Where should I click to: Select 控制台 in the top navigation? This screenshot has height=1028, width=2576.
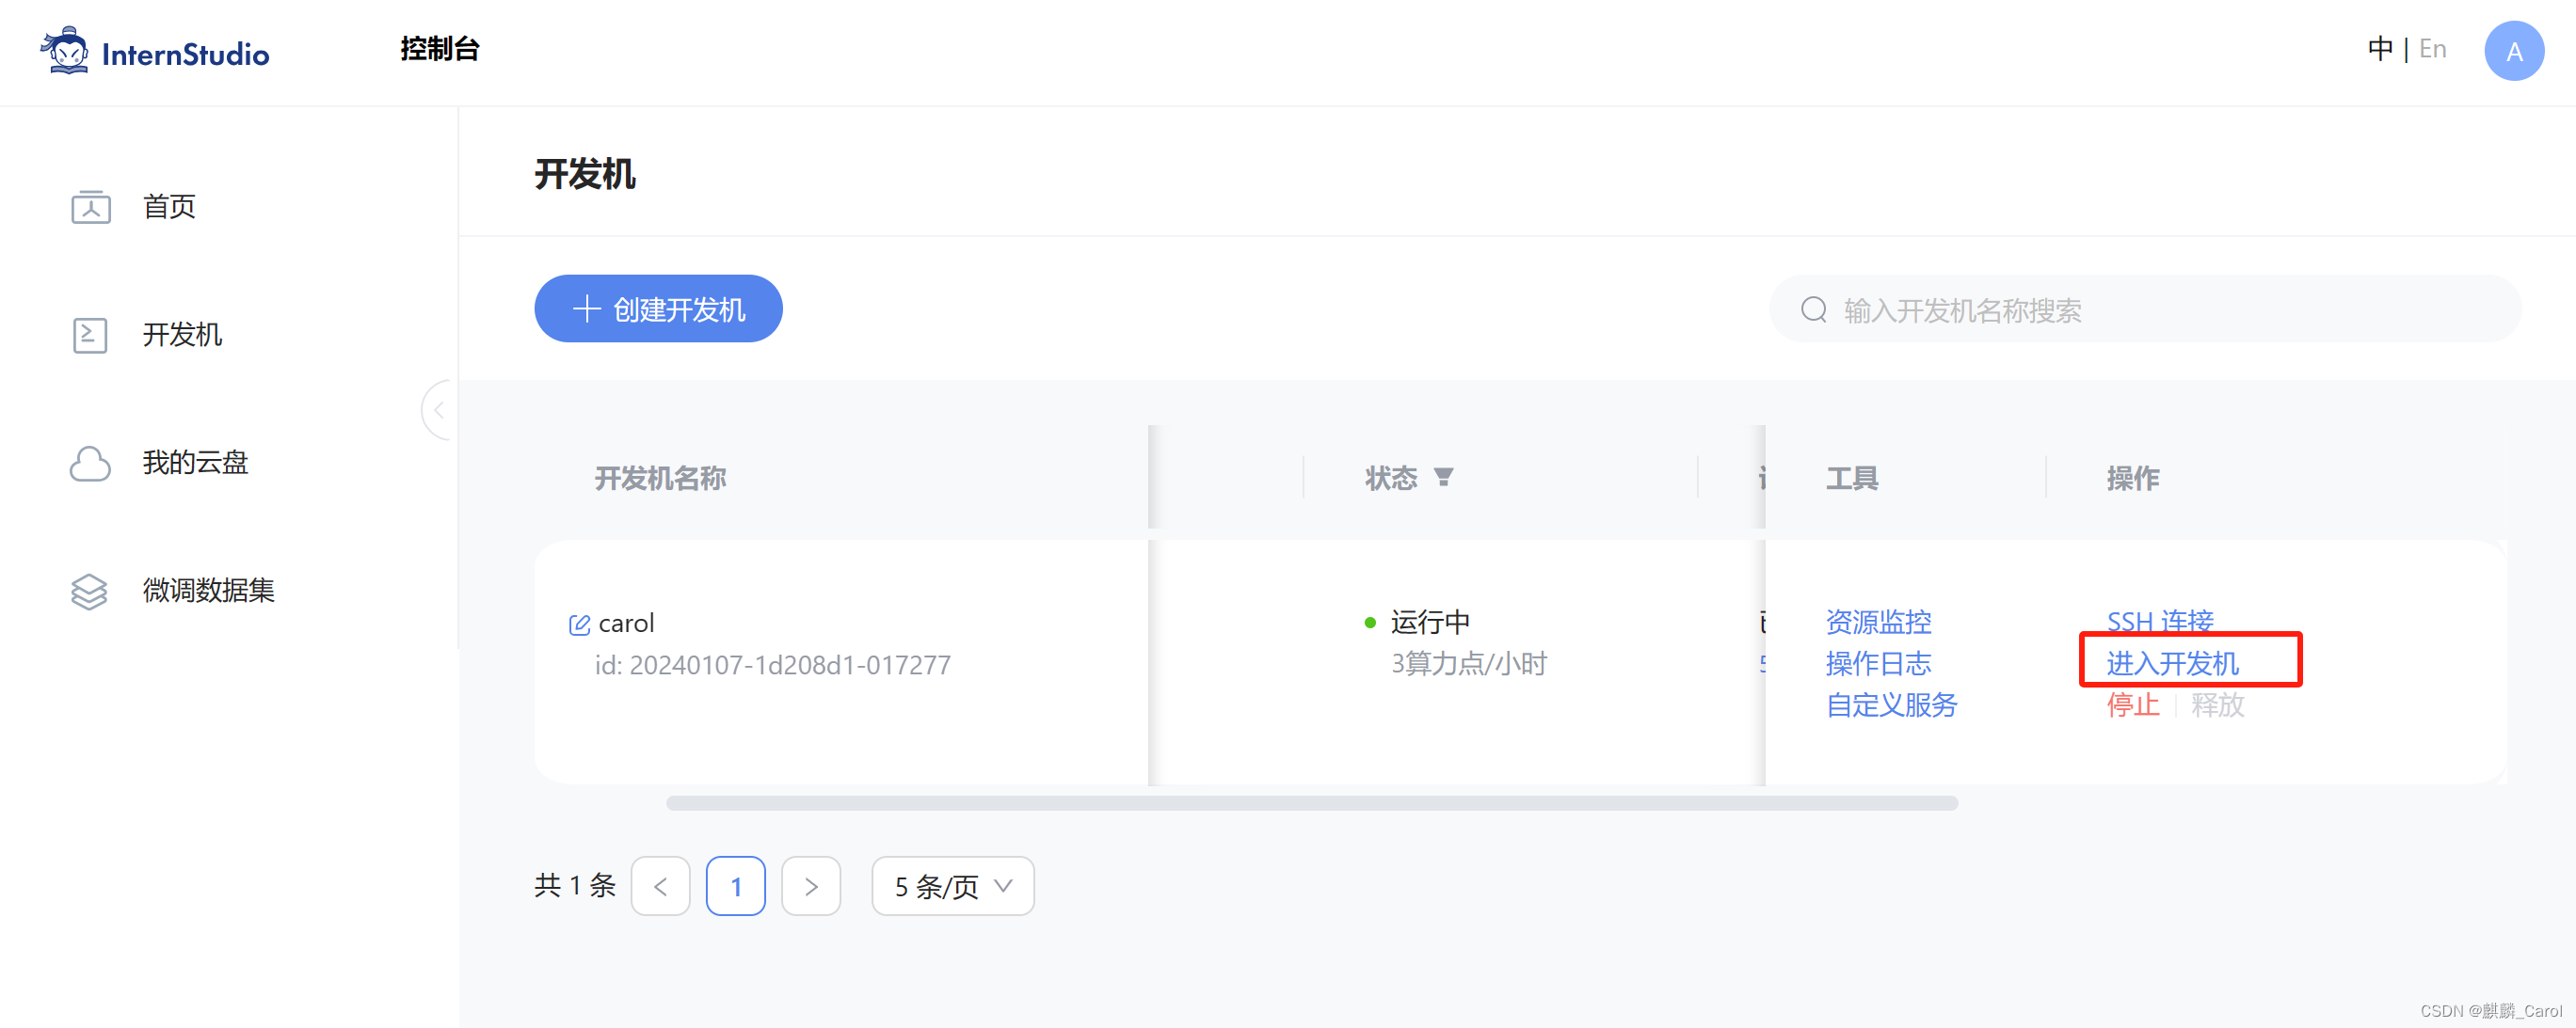tap(439, 48)
